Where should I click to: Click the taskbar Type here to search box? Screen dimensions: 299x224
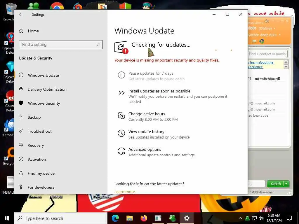tap(61, 218)
